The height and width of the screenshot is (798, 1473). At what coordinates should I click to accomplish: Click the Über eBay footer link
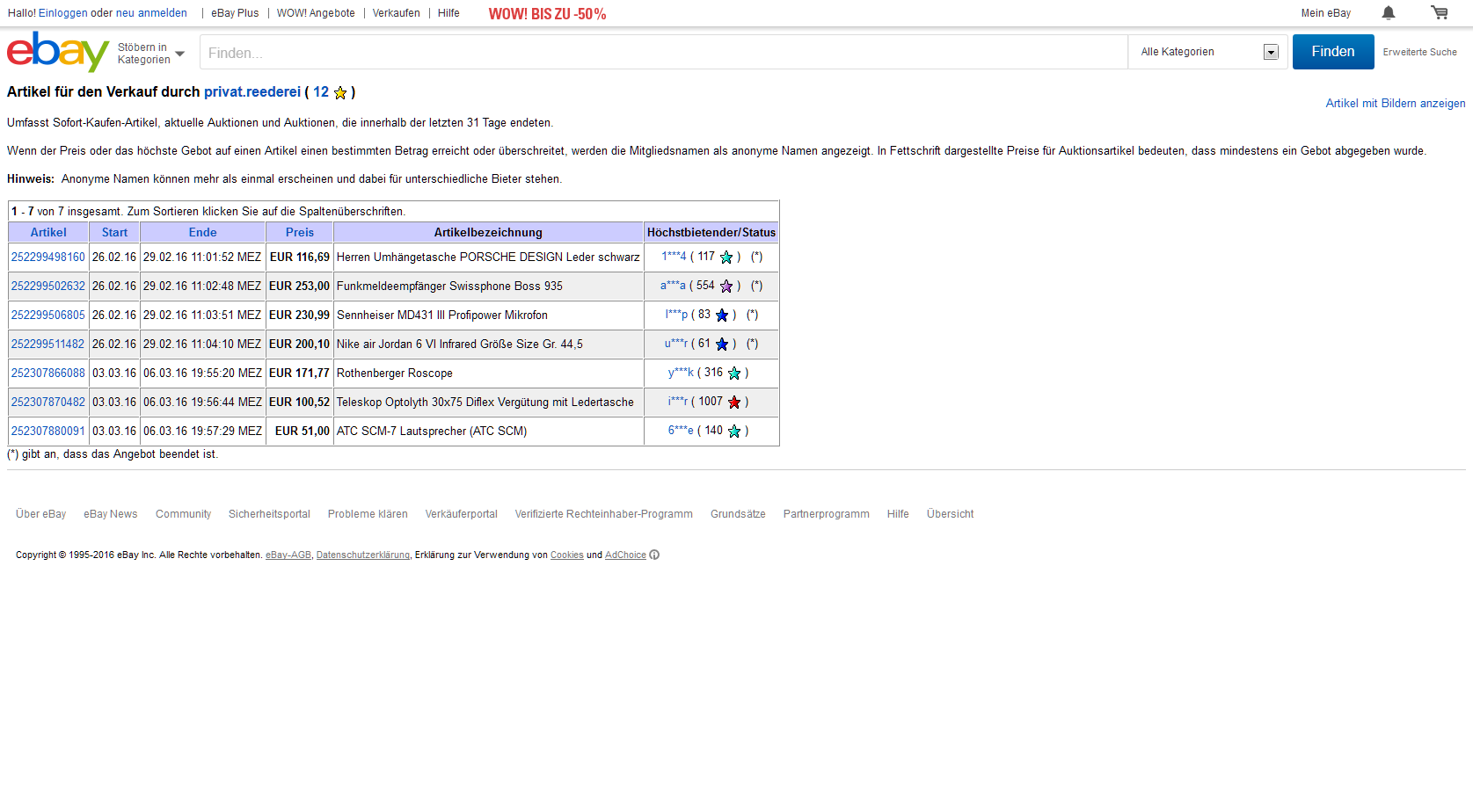pos(41,514)
